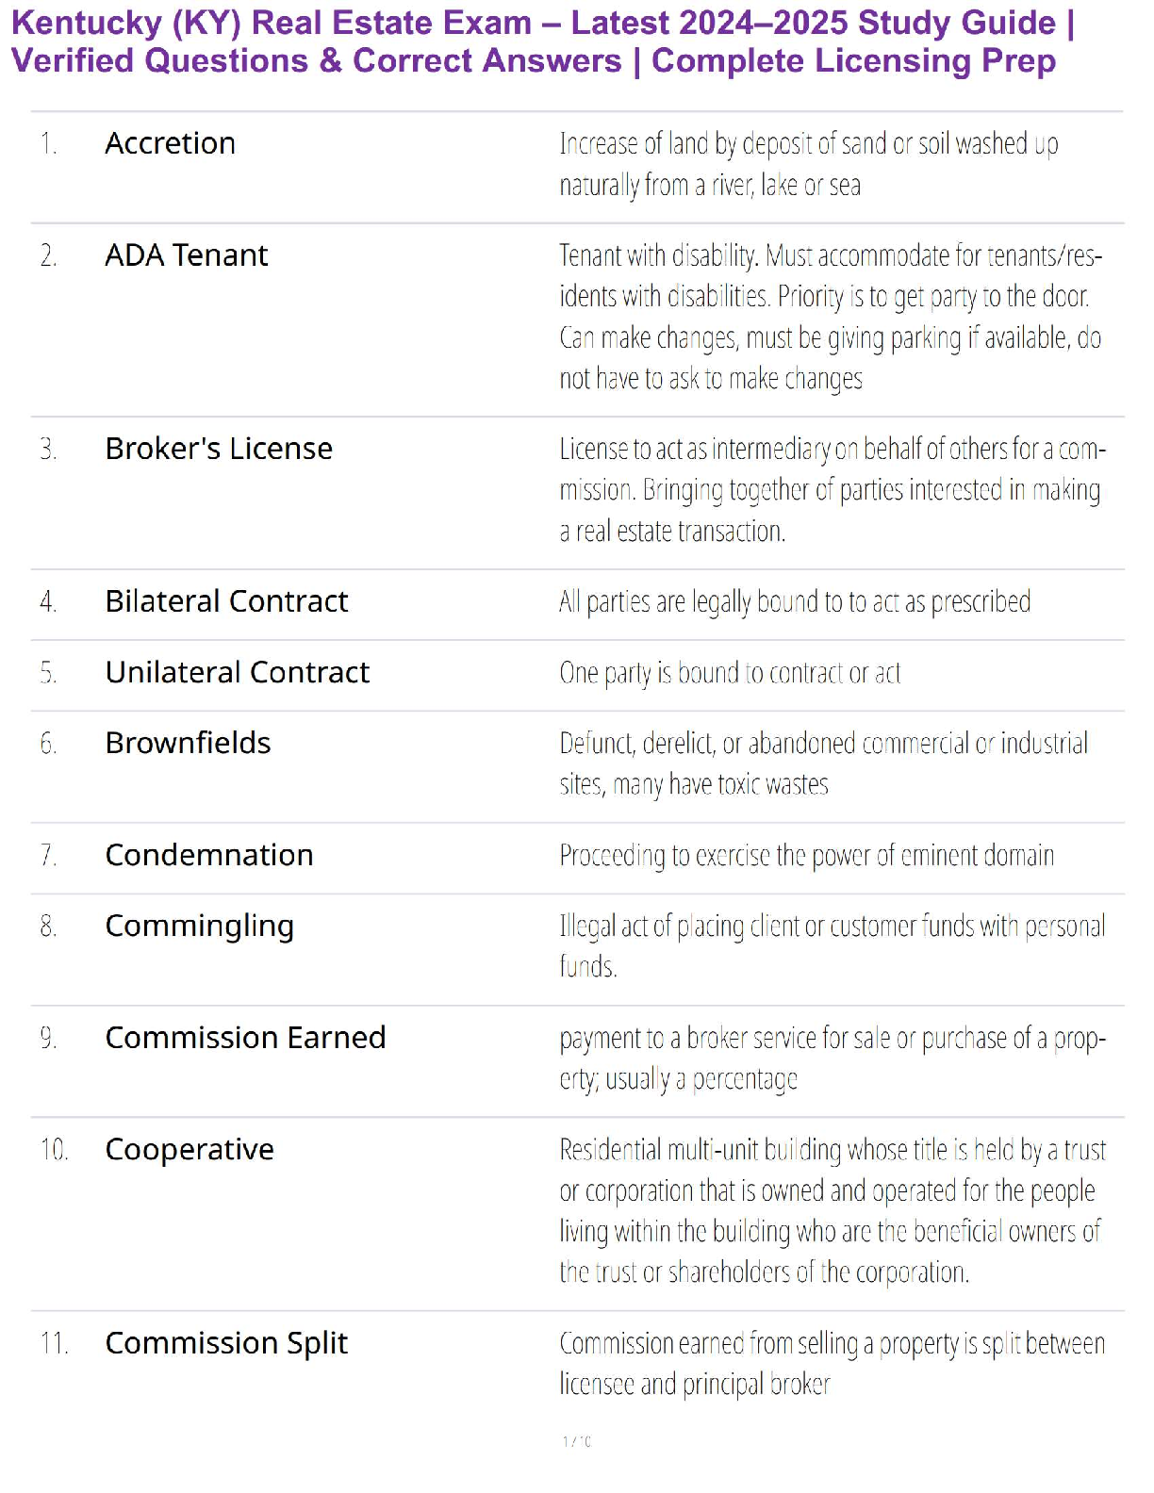Click the Accretion definition about land deposit
Viewport: 1154px width, 1493px height.
(808, 164)
